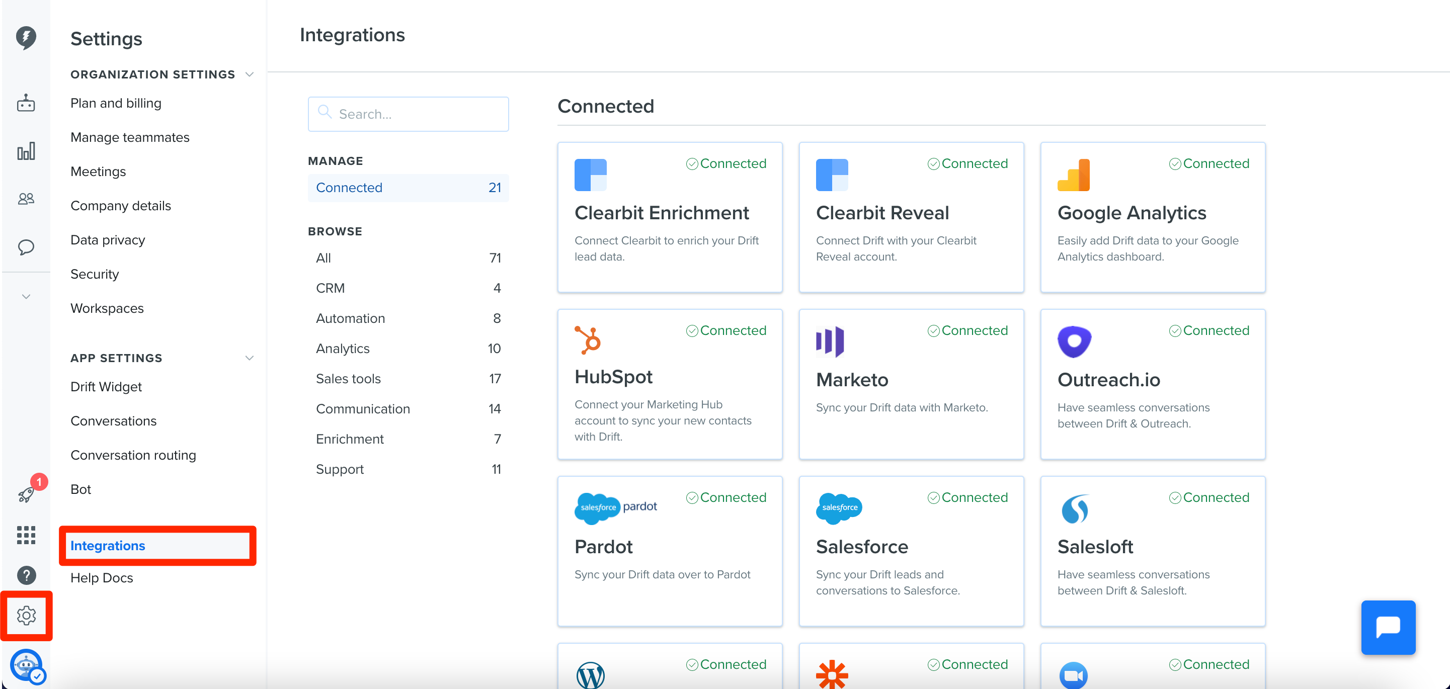1450x689 pixels.
Task: Open the app grid icon
Action: (x=26, y=535)
